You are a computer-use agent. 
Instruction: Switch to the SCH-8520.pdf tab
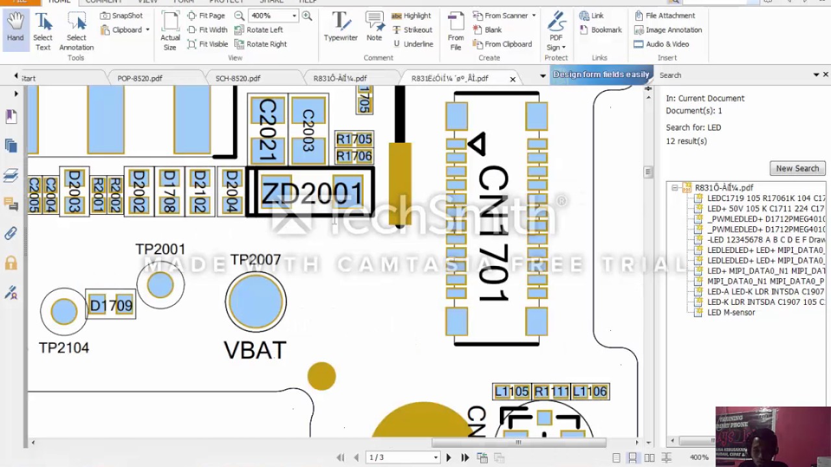tap(238, 78)
